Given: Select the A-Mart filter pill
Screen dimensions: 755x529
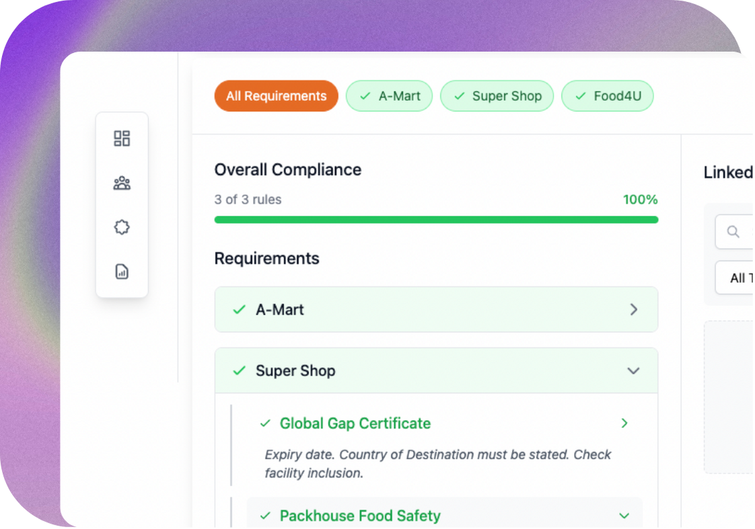Looking at the screenshot, I should [x=389, y=96].
